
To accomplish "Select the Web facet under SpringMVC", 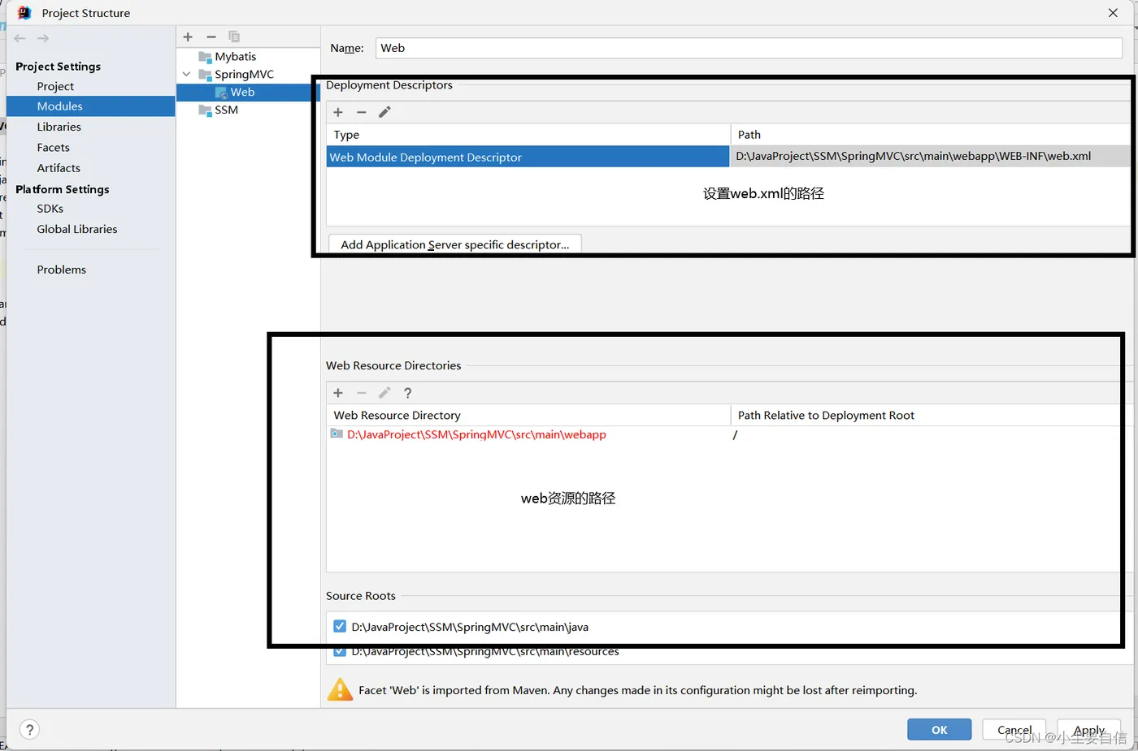I will [x=242, y=93].
